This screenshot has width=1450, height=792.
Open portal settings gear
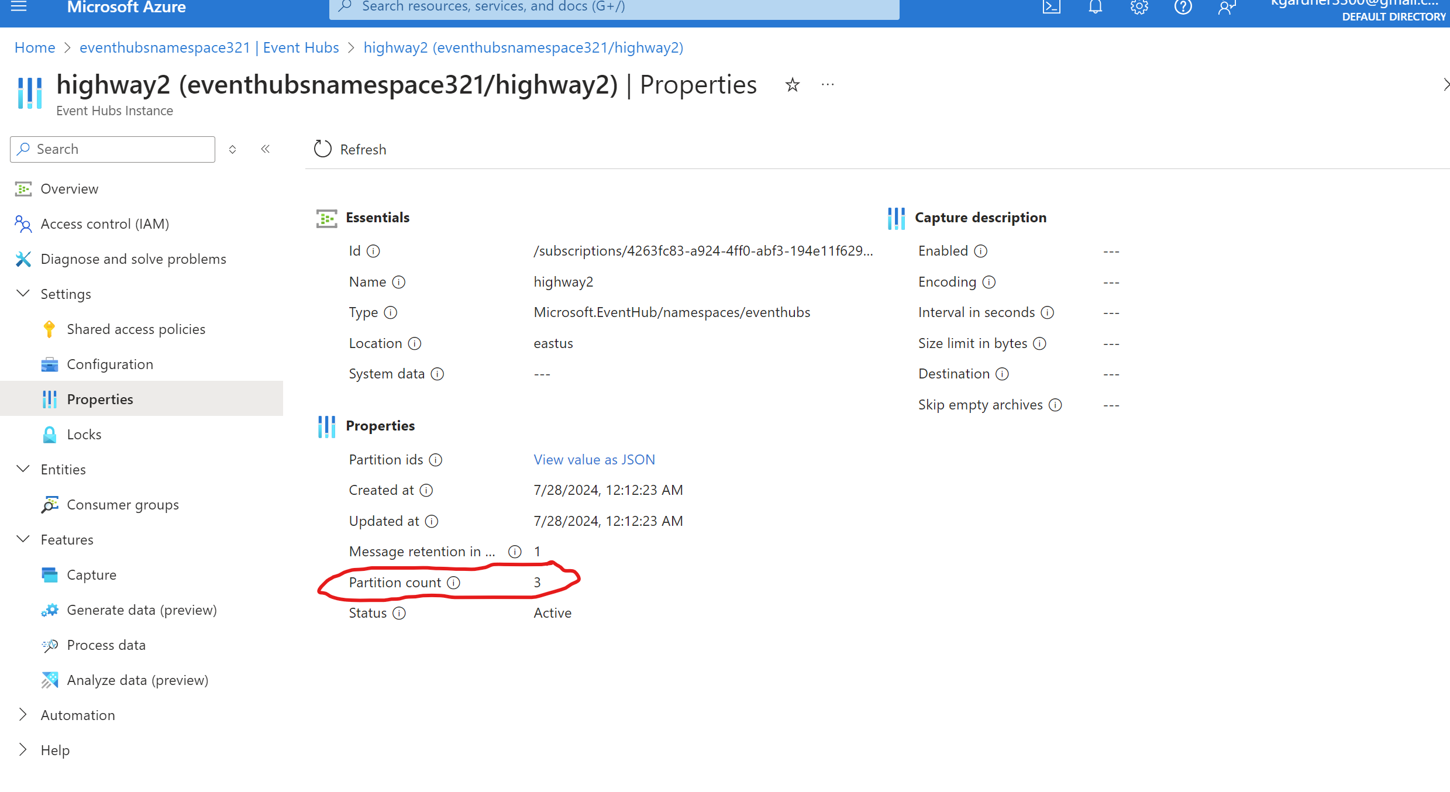(1139, 7)
